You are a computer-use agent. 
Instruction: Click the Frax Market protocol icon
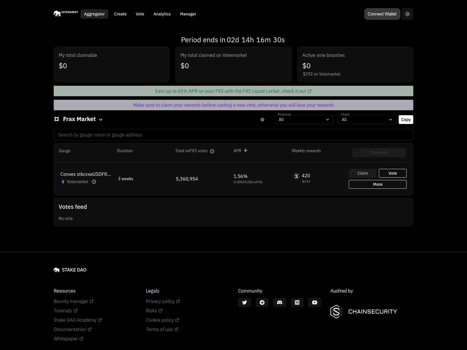click(x=57, y=119)
